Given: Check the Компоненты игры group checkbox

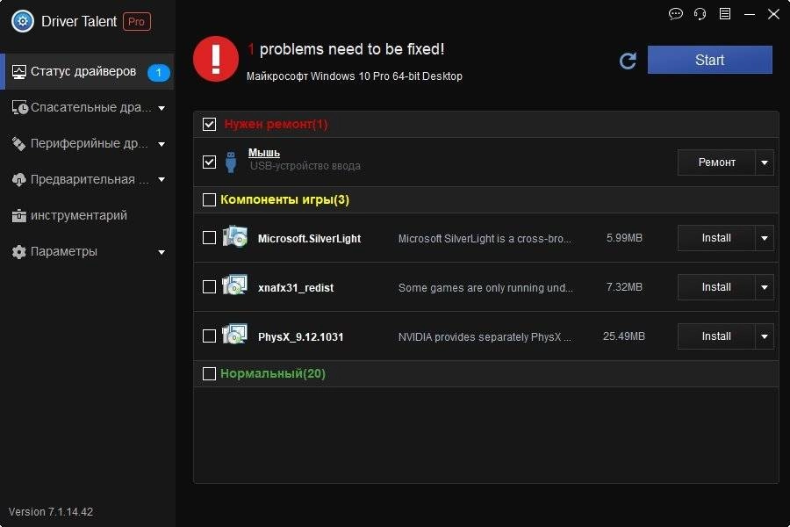Looking at the screenshot, I should click(x=209, y=199).
